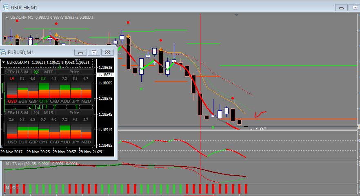Click the EURUSD,M1 chart window icon
This screenshot has height=196, width=360.
(x=3, y=53)
